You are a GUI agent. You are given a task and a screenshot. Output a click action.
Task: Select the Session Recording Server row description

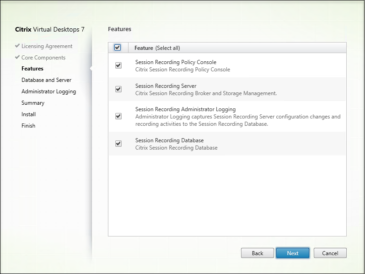click(x=206, y=93)
